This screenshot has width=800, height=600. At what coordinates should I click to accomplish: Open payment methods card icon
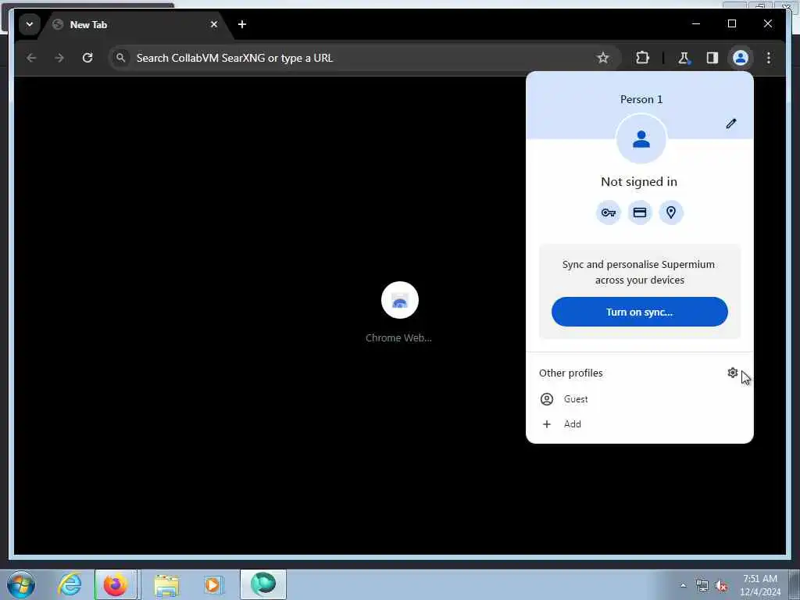click(640, 212)
